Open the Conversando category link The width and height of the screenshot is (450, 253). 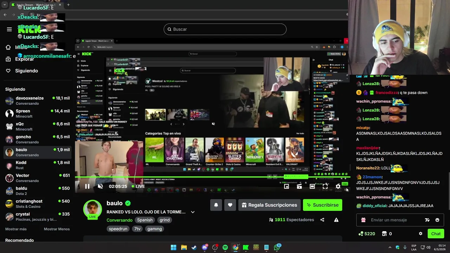pos(120,220)
